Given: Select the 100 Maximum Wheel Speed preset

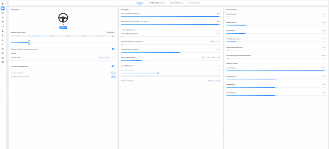Looking at the screenshot, I should [213, 57].
